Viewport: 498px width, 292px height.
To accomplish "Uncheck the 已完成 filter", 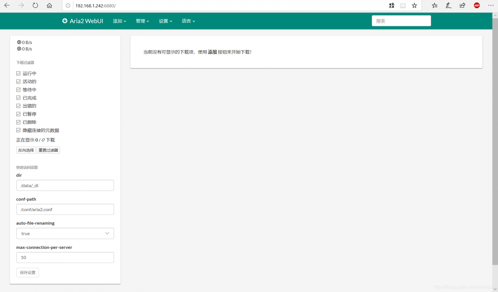I will (18, 97).
